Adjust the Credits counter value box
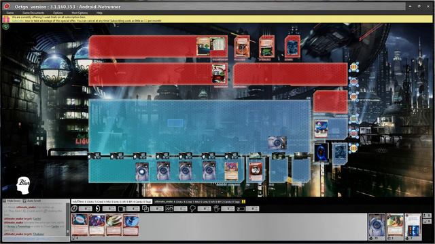This screenshot has width=435, height=244. (109, 209)
